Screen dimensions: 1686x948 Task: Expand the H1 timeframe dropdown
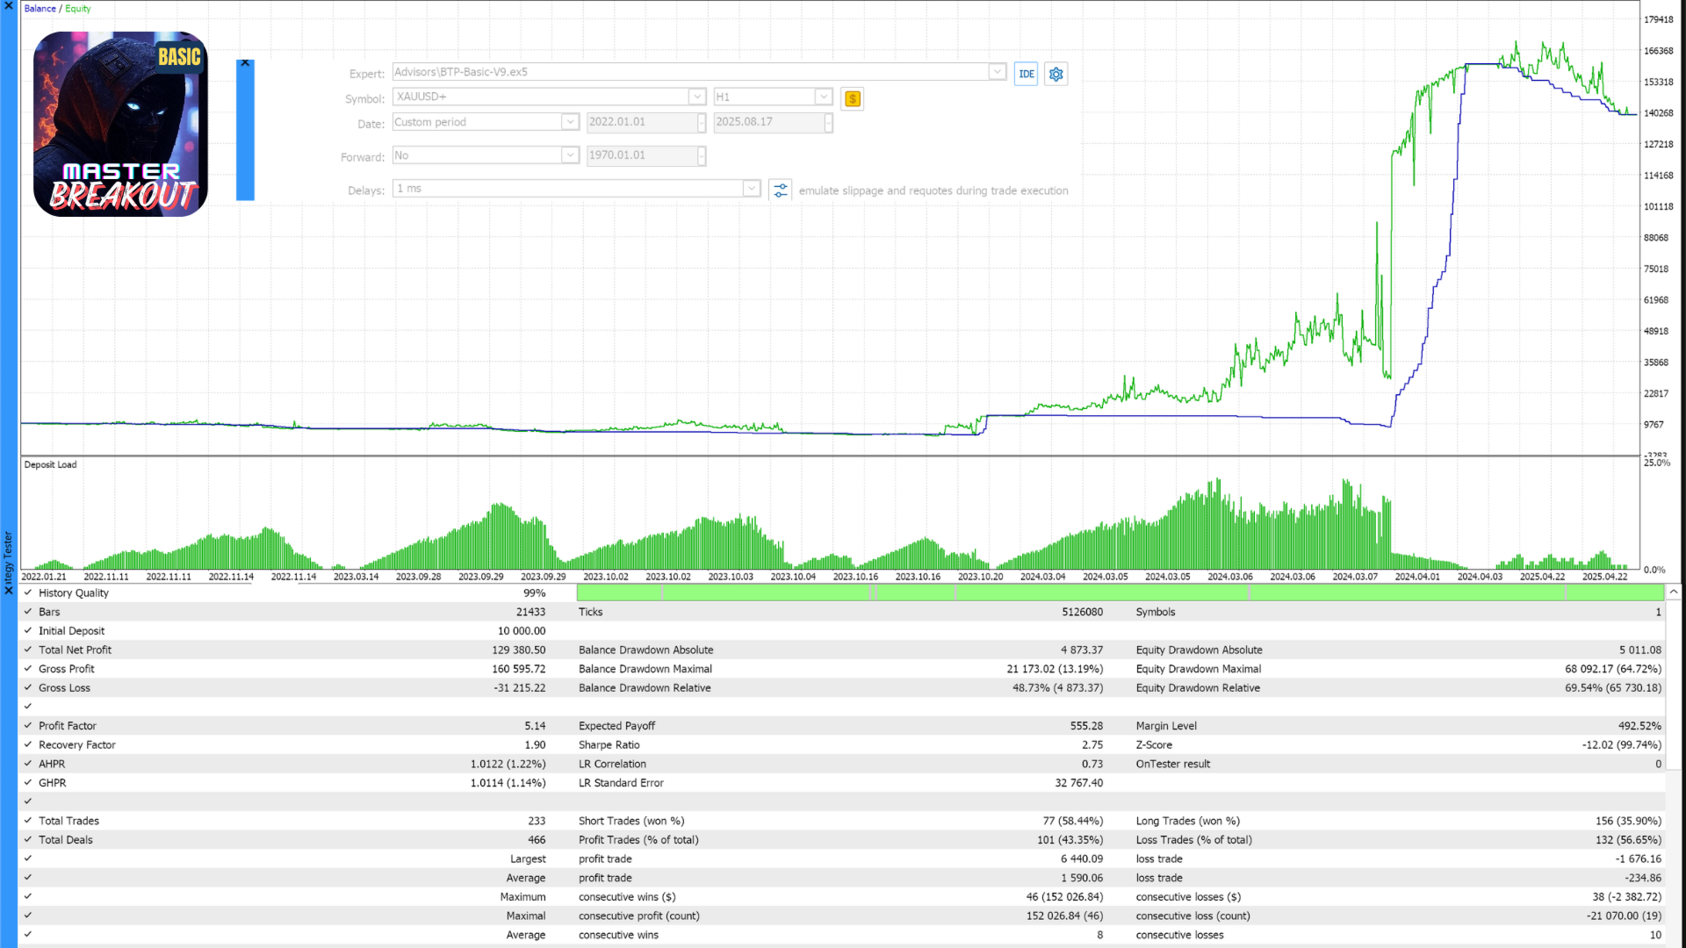pyautogui.click(x=823, y=97)
